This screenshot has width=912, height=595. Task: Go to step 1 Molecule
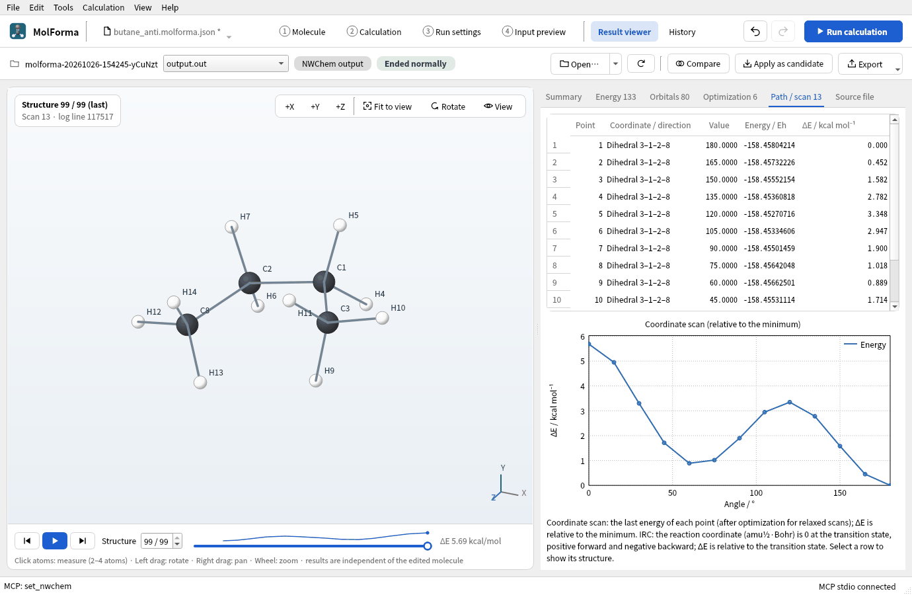click(302, 32)
